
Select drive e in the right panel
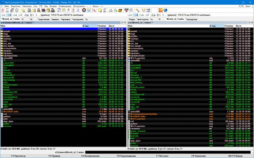tap(142, 15)
